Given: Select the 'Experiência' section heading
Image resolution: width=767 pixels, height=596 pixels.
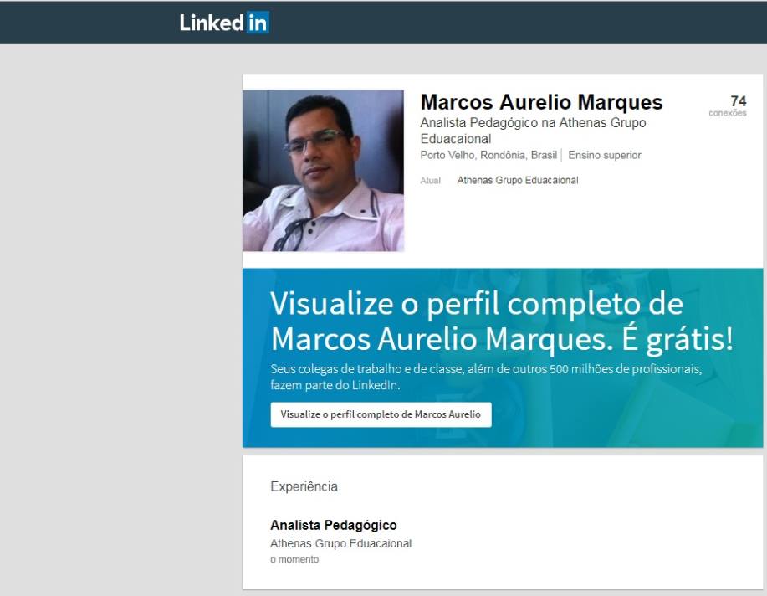Looking at the screenshot, I should (304, 486).
